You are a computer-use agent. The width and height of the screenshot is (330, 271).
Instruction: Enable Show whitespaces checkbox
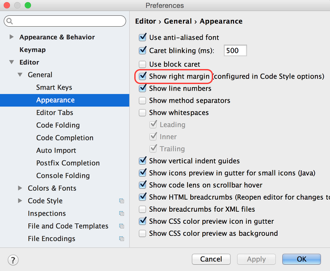point(142,113)
